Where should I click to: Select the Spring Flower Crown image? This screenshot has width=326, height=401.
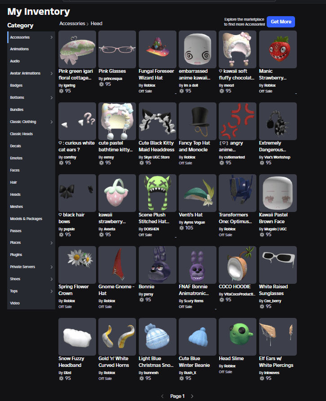(77, 265)
